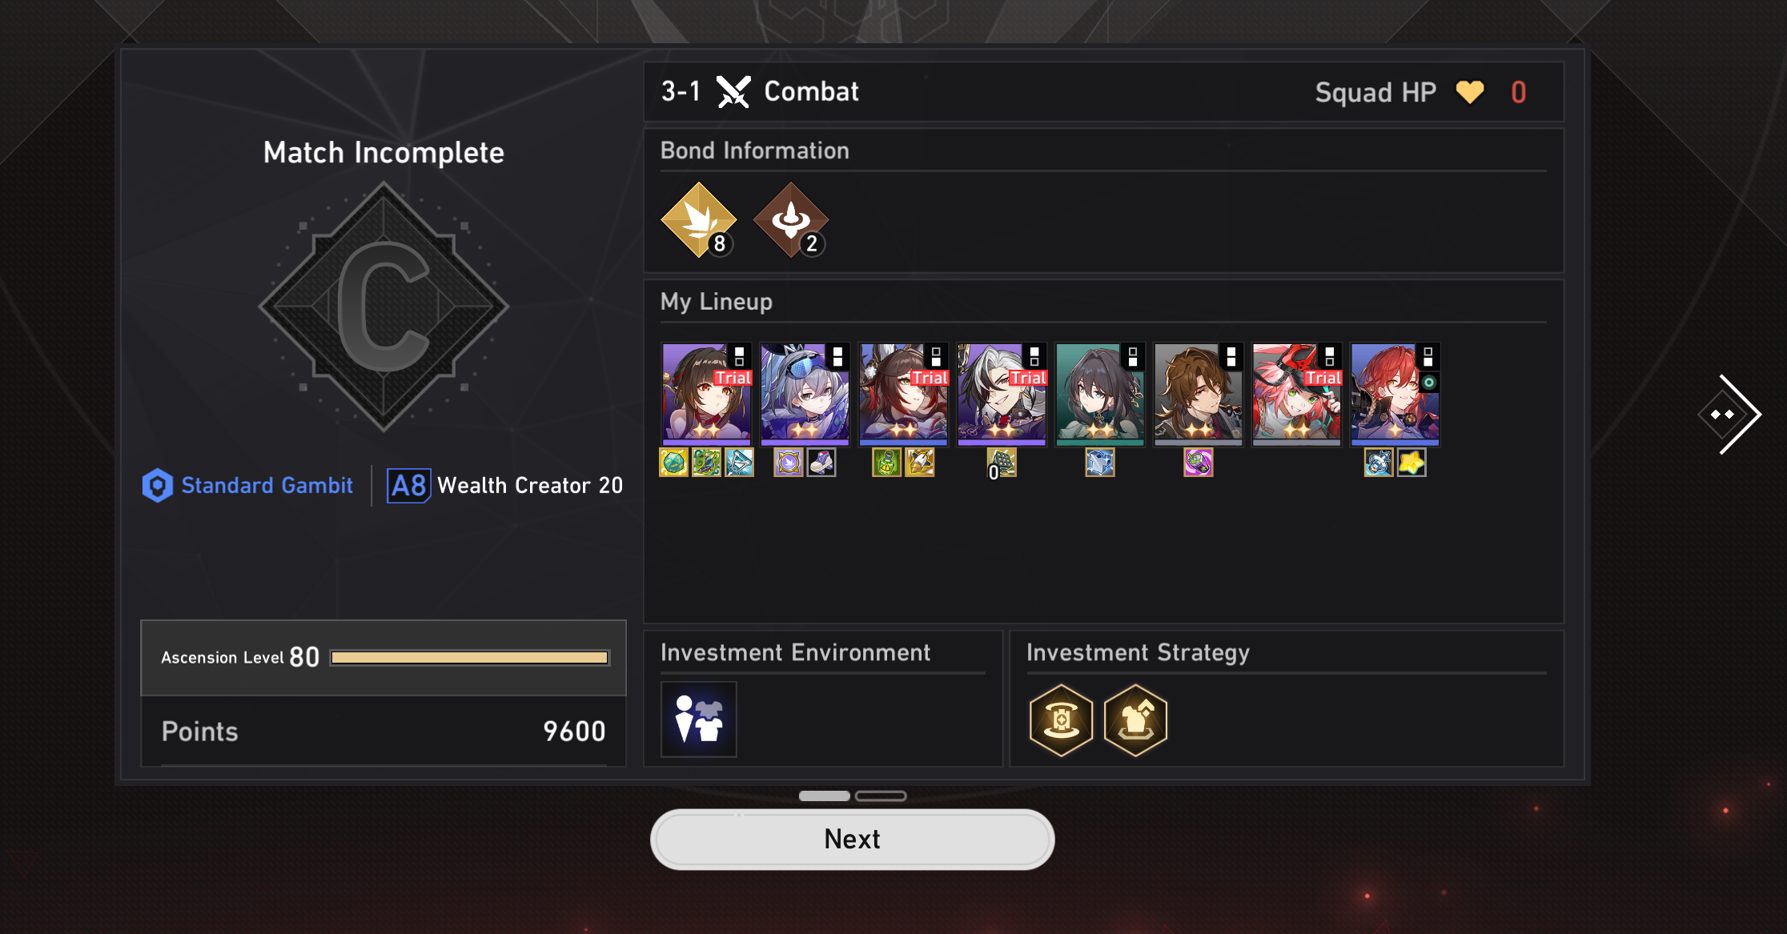The image size is (1787, 934).
Task: Select the pink-haired Trial character portrait
Action: point(1297,394)
